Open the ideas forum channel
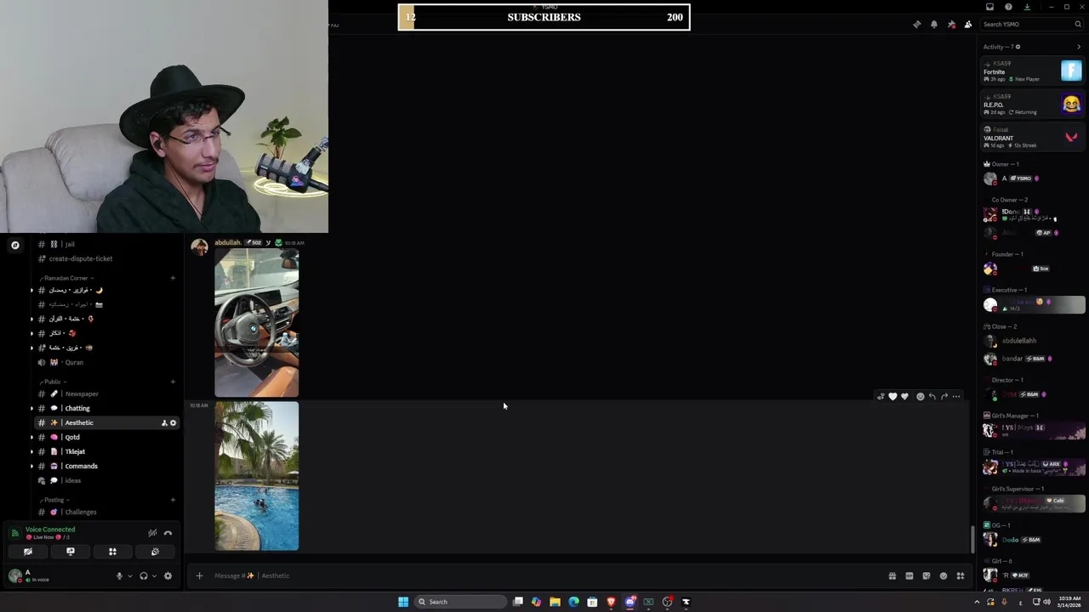The height and width of the screenshot is (612, 1089). coord(105,480)
